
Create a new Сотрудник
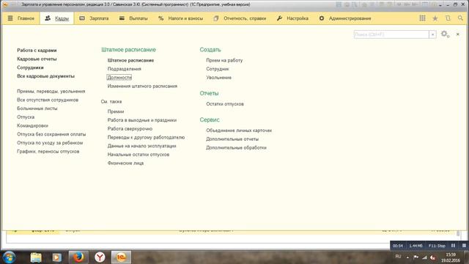(218, 69)
